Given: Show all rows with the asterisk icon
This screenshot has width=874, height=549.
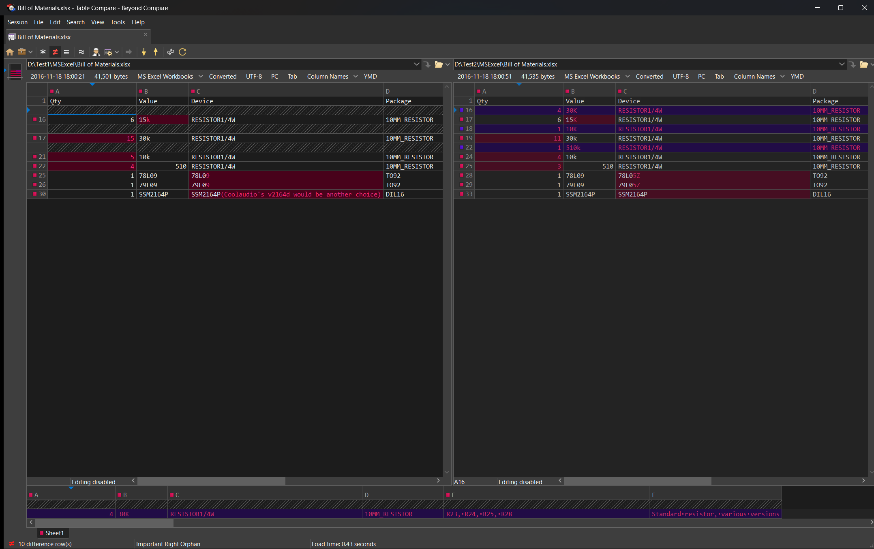Looking at the screenshot, I should pos(43,52).
